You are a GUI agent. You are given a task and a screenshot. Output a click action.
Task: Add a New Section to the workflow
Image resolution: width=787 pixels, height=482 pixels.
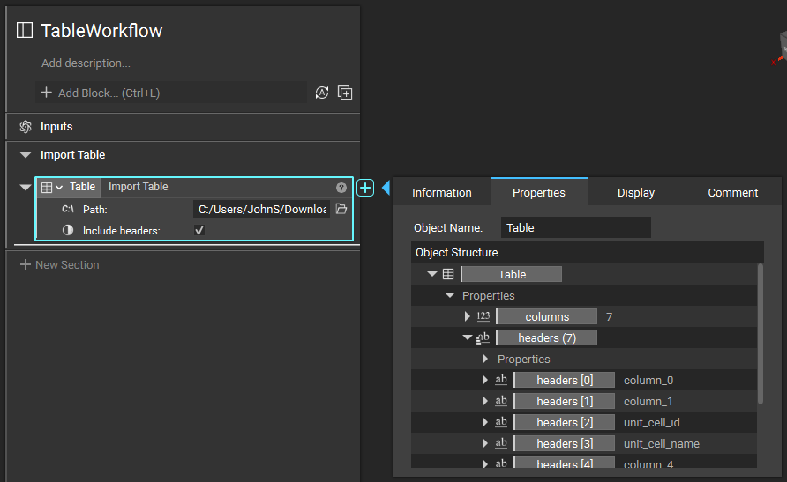click(60, 264)
